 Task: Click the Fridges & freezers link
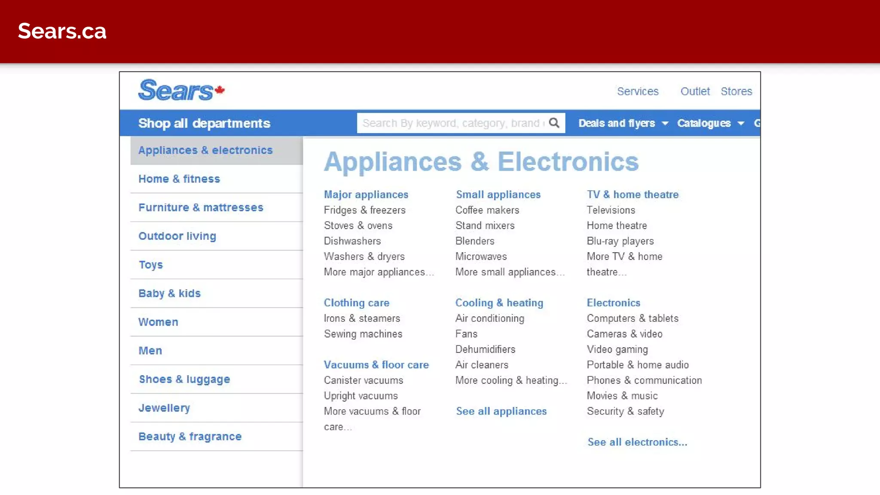pyautogui.click(x=364, y=210)
